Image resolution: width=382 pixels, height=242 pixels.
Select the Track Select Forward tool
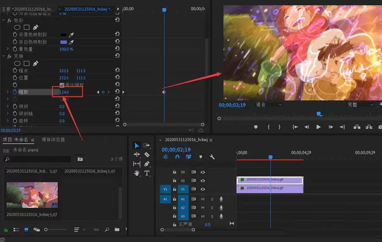pos(147,145)
